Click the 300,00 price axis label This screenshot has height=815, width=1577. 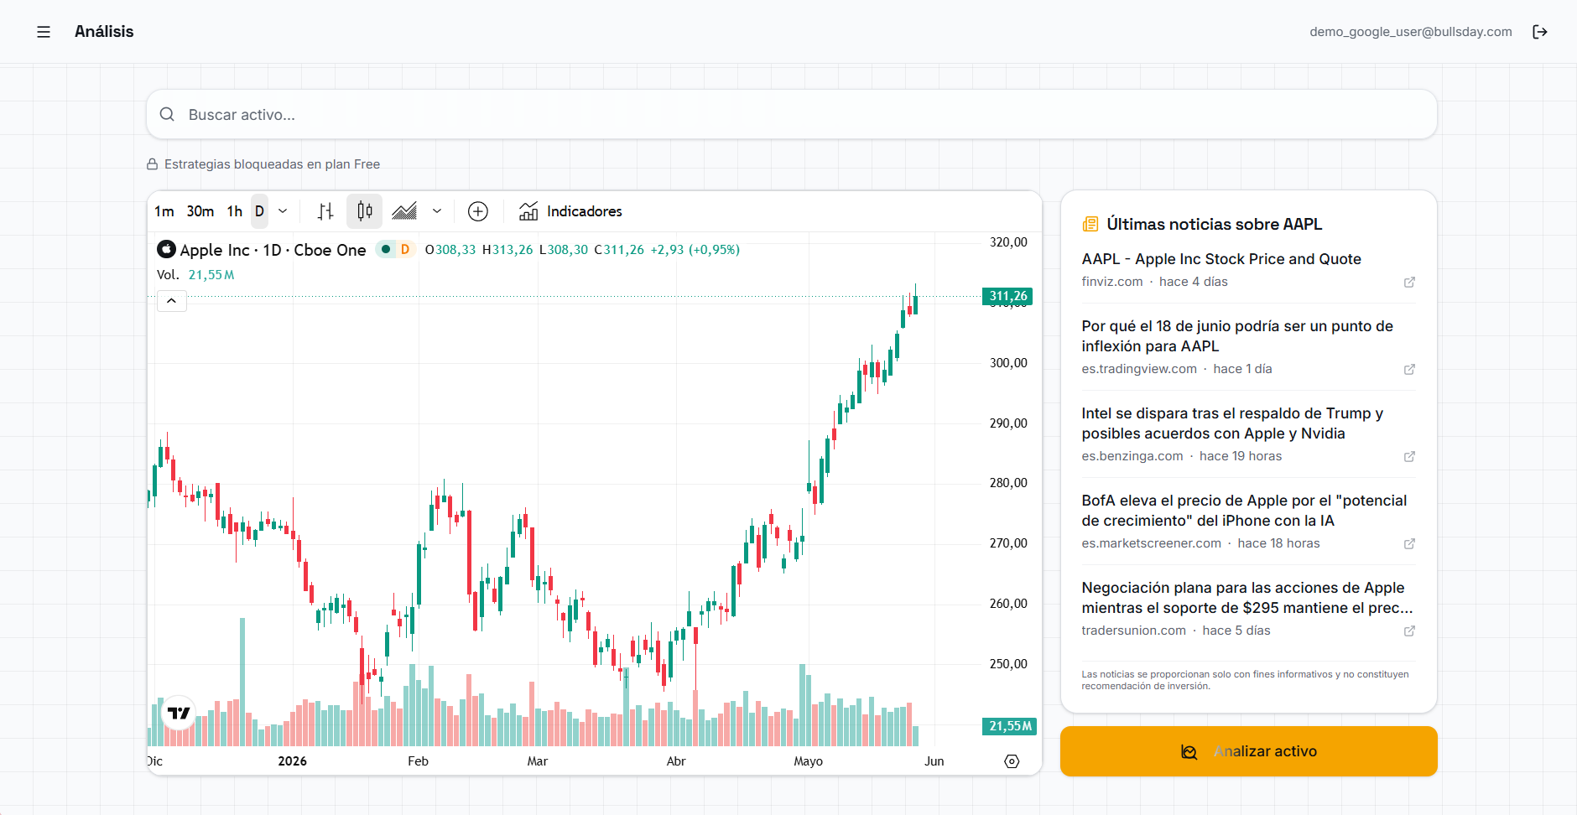click(1008, 363)
